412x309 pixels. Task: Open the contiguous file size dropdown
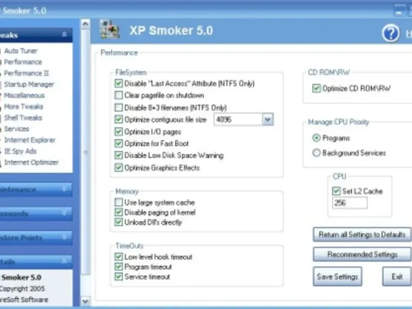267,119
